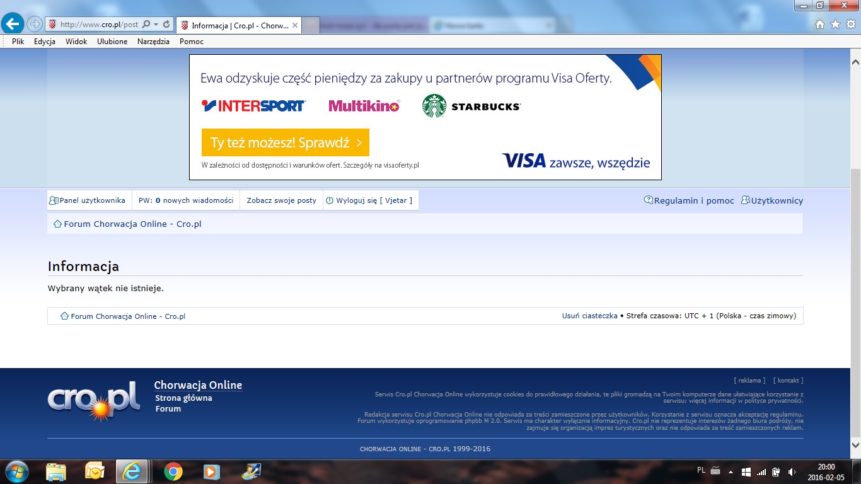Click the search magnifier in address bar
861x484 pixels.
146,25
